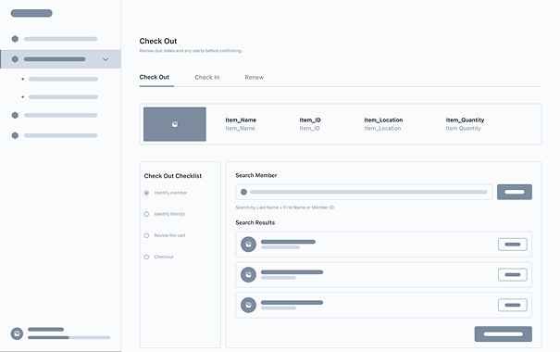Screen dimensions: 560x352
Task: Select the Review the cart radio button
Action: click(x=146, y=235)
